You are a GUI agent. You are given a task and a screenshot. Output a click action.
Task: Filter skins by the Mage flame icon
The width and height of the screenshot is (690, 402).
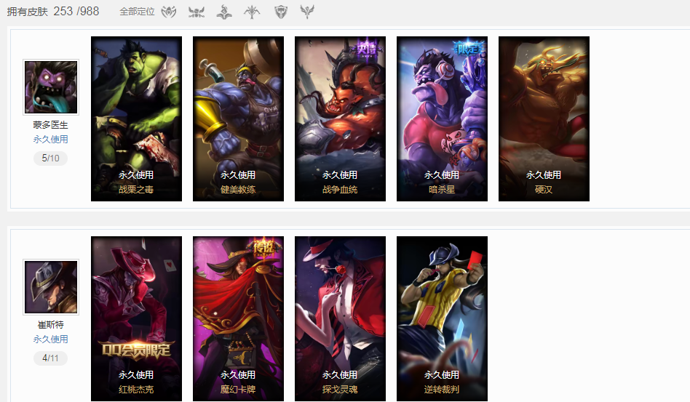tap(224, 12)
